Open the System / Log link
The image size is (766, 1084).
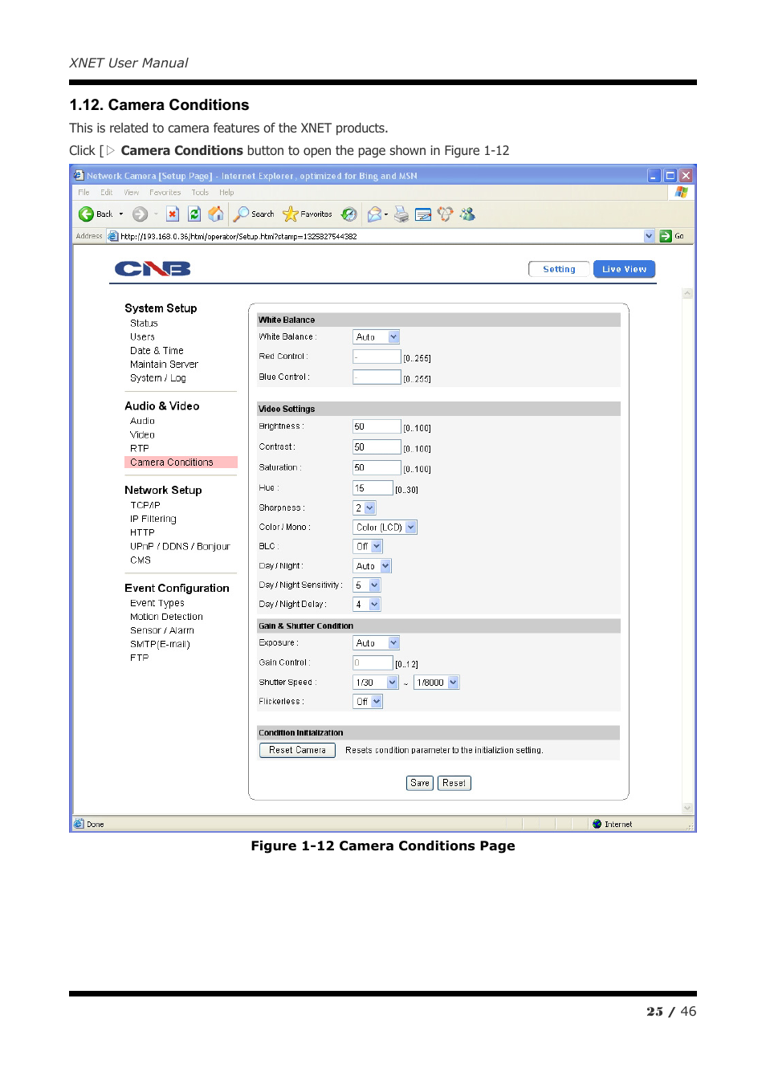point(158,378)
